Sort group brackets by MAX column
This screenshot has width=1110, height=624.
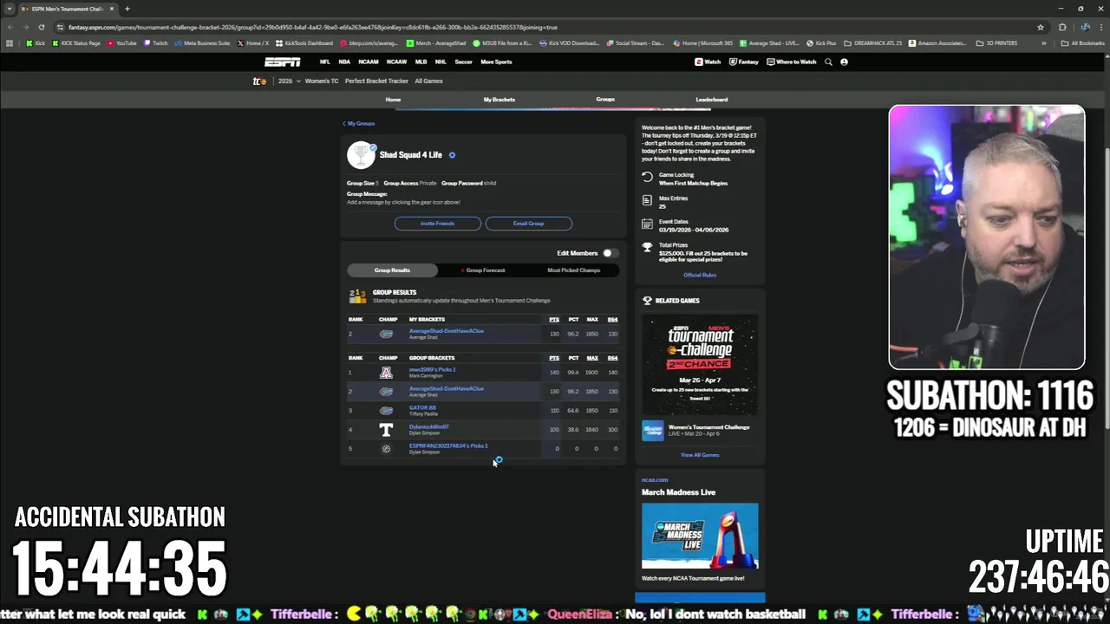[592, 358]
